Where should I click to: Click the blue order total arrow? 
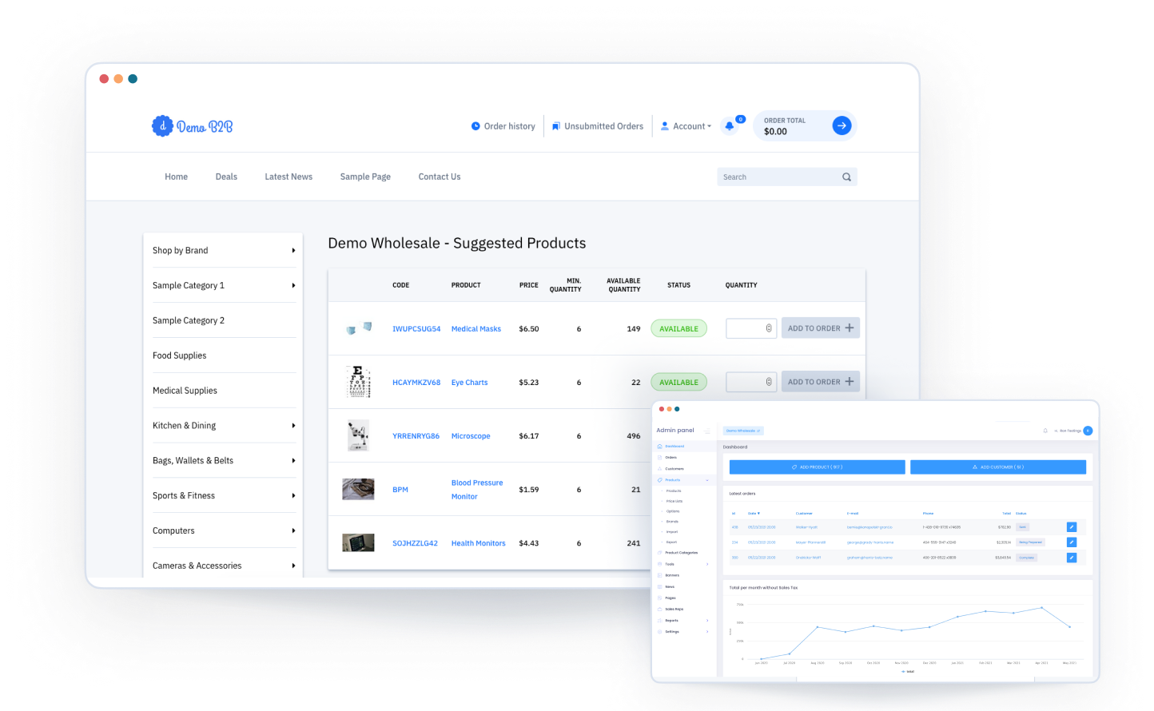tap(842, 125)
